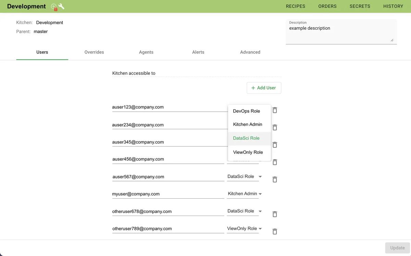Screen dimensions: 411x256
Task: Remove otheruser678@company.com with the trash icon
Action: [x=274, y=214]
